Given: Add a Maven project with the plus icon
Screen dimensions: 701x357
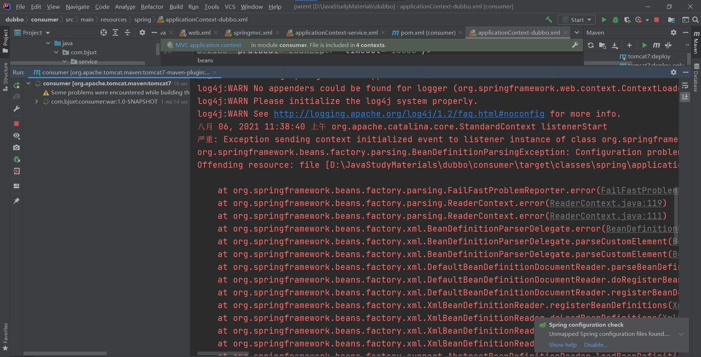Looking at the screenshot, I should pyautogui.click(x=629, y=45).
